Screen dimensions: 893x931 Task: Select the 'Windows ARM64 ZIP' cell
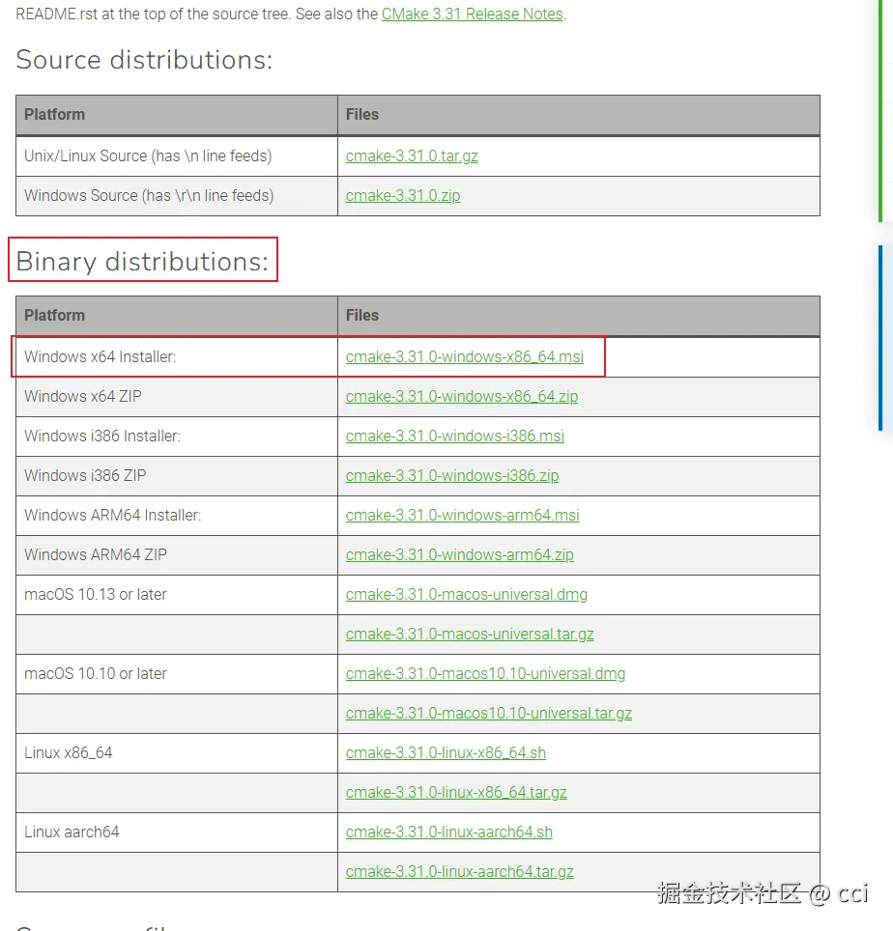[x=177, y=554]
